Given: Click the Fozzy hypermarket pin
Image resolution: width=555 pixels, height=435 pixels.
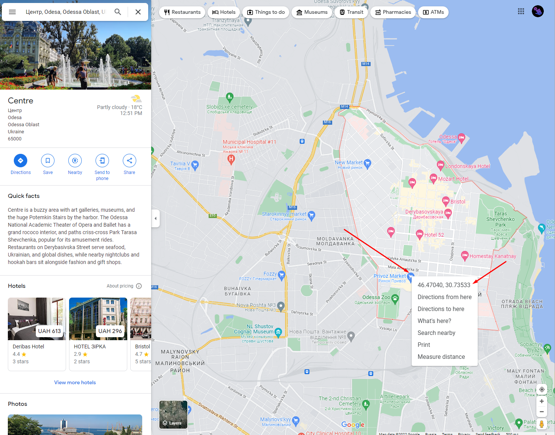Looking at the screenshot, I should tap(281, 275).
